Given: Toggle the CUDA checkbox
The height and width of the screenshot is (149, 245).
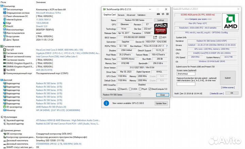Looking at the screenshot, I should tap(130, 89).
